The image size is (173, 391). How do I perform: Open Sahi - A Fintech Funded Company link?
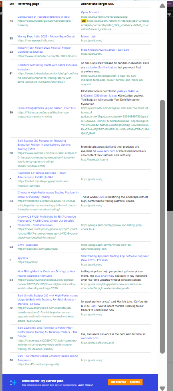(48, 358)
